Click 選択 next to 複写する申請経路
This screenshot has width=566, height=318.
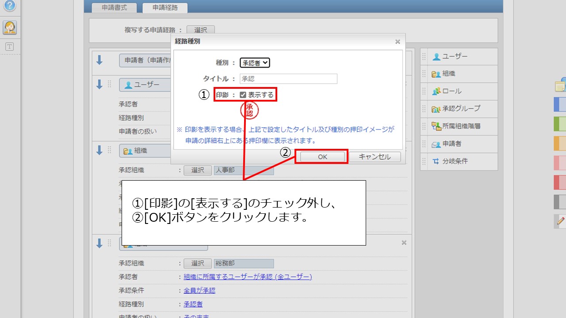(201, 30)
